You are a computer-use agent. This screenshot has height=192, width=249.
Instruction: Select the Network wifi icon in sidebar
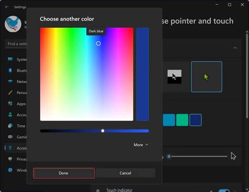tap(10, 82)
